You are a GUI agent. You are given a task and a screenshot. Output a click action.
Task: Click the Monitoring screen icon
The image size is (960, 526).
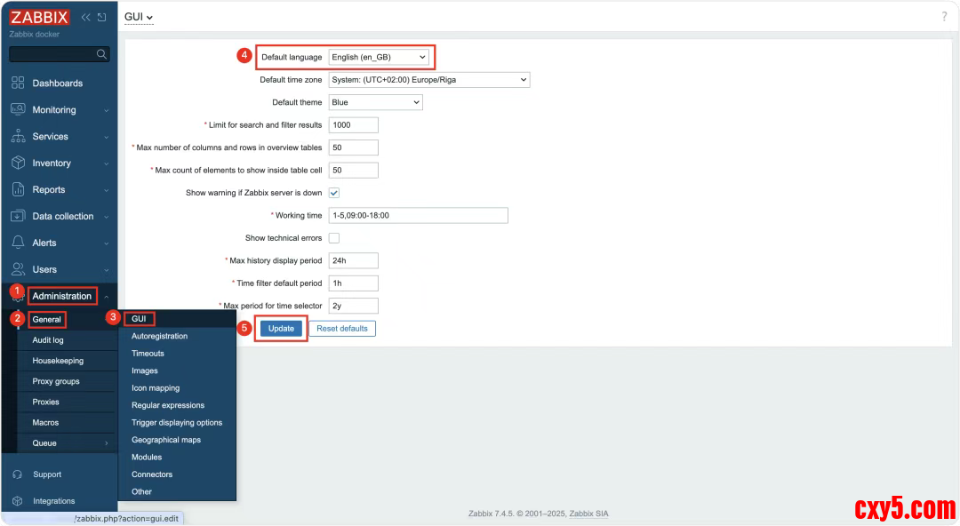click(x=17, y=109)
